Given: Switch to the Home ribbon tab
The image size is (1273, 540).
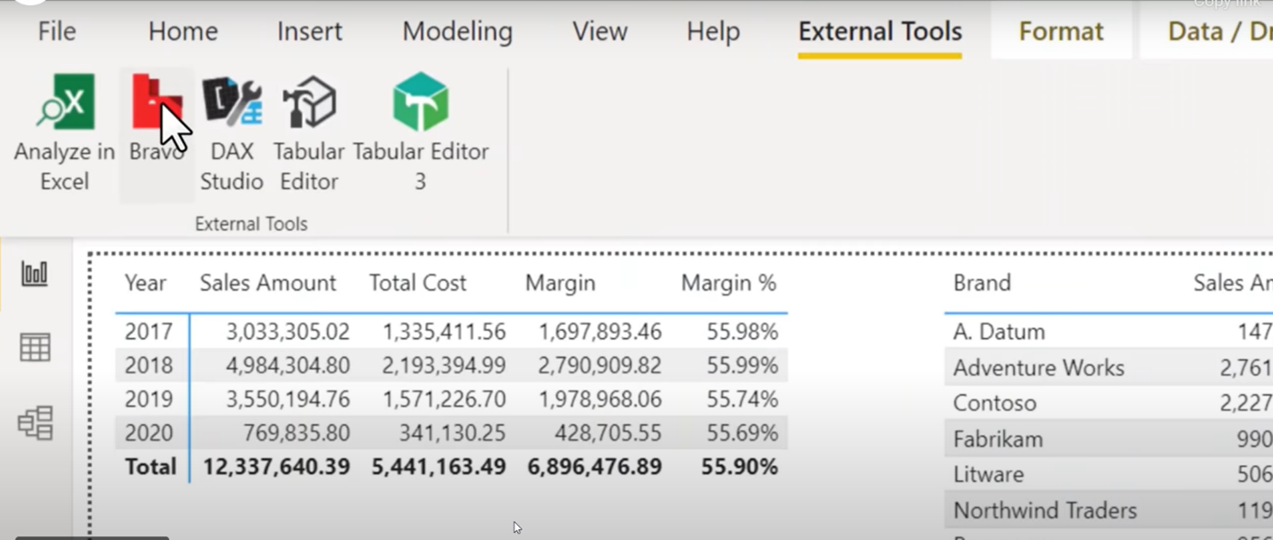Looking at the screenshot, I should point(182,31).
